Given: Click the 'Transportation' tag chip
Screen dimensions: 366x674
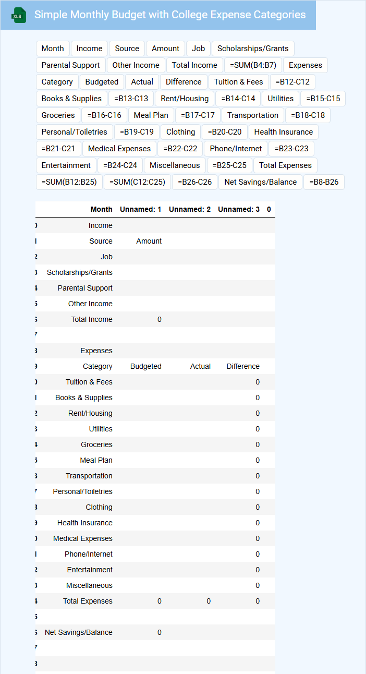Looking at the screenshot, I should (253, 115).
